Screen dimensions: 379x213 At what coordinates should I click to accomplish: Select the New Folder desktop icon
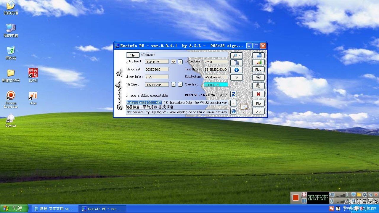[x=11, y=75]
